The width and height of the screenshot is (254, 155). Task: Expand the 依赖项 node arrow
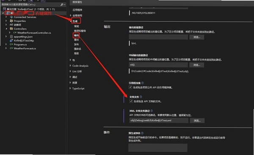6,25
